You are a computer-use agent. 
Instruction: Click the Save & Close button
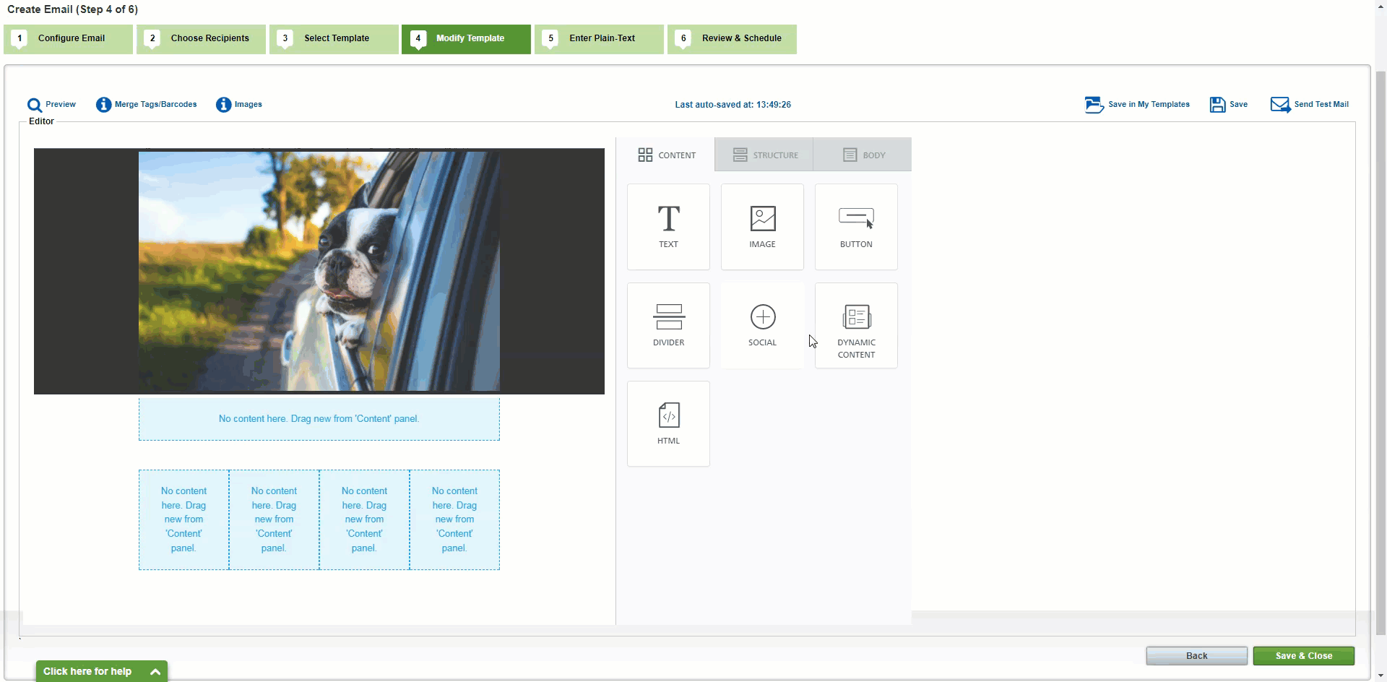click(1304, 656)
